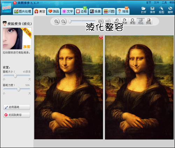Image resolution: width=175 pixels, height=148 pixels.
Task: Open the 图片处理 tab
Action: click(23, 12)
